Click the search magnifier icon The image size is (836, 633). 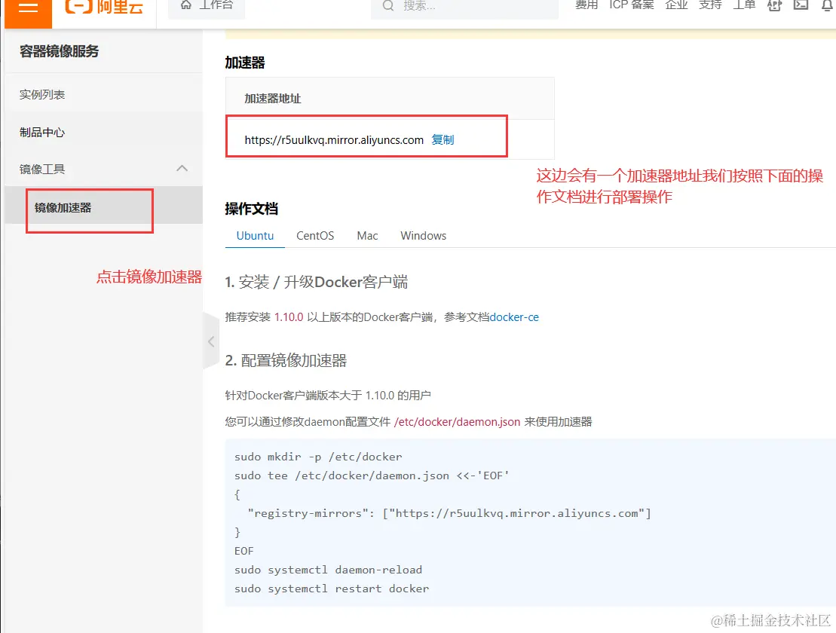pos(388,6)
